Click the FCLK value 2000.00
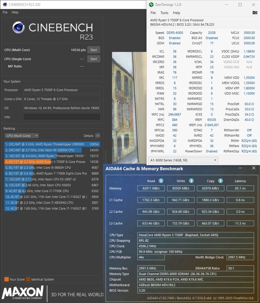Screen dimensions: 260x303 [x=249, y=38]
